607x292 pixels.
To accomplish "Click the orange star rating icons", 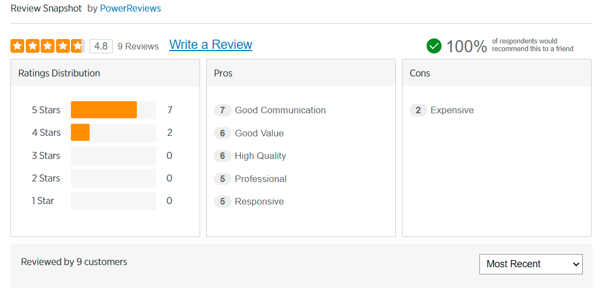I will coord(47,46).
